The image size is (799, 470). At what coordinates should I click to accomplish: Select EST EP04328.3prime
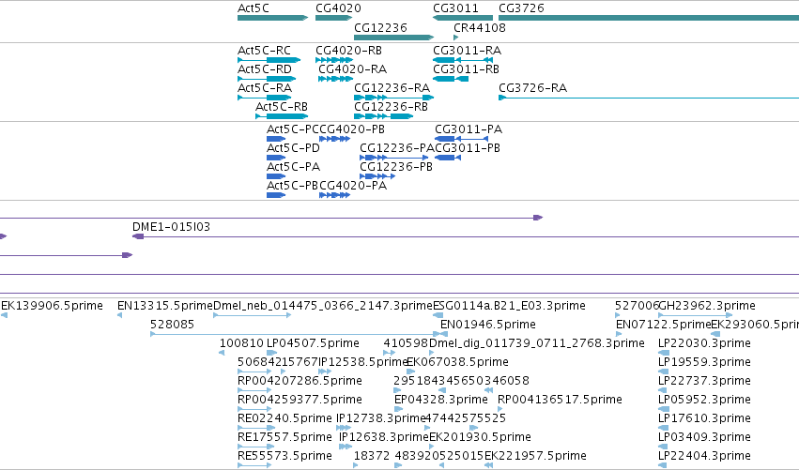398,410
